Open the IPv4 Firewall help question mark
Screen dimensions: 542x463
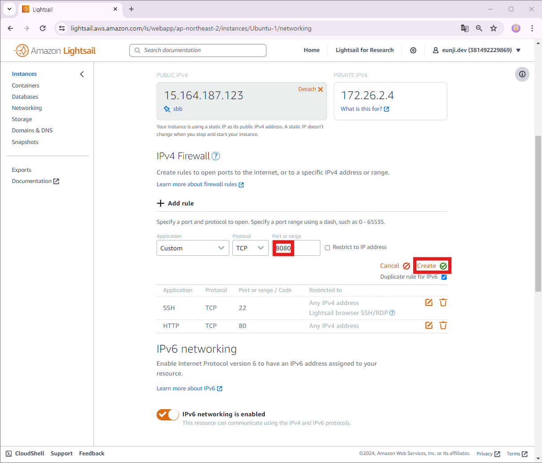pos(216,156)
